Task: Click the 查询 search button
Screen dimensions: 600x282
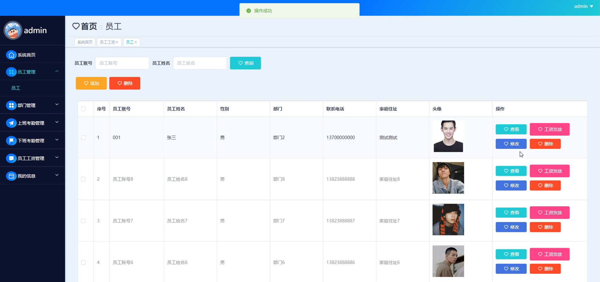Action: [245, 63]
